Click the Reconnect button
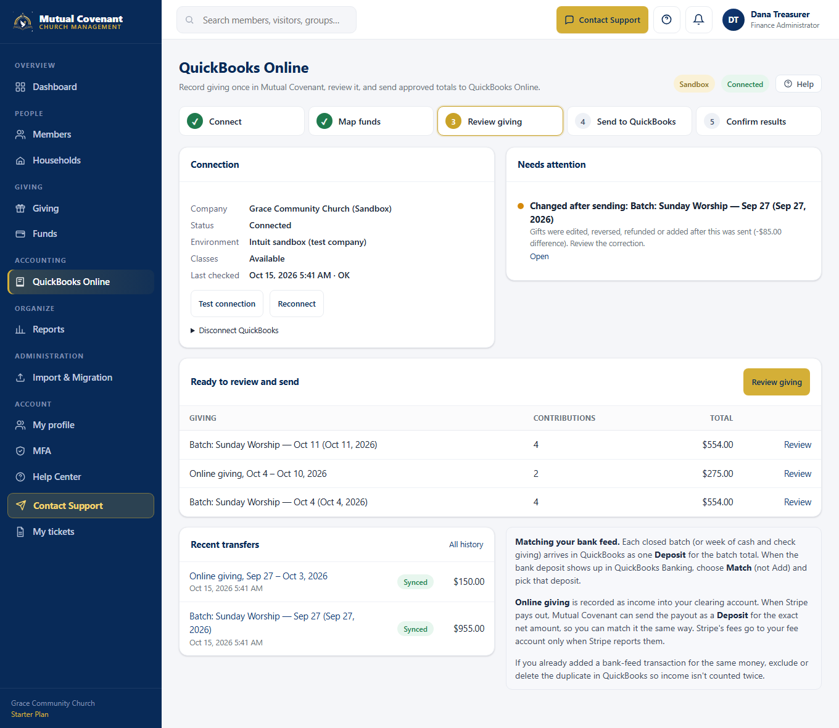839x728 pixels. click(297, 304)
